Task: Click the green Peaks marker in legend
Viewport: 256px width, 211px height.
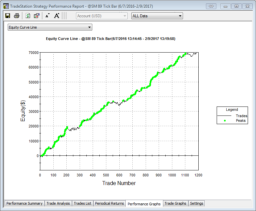Action: [x=225, y=120]
